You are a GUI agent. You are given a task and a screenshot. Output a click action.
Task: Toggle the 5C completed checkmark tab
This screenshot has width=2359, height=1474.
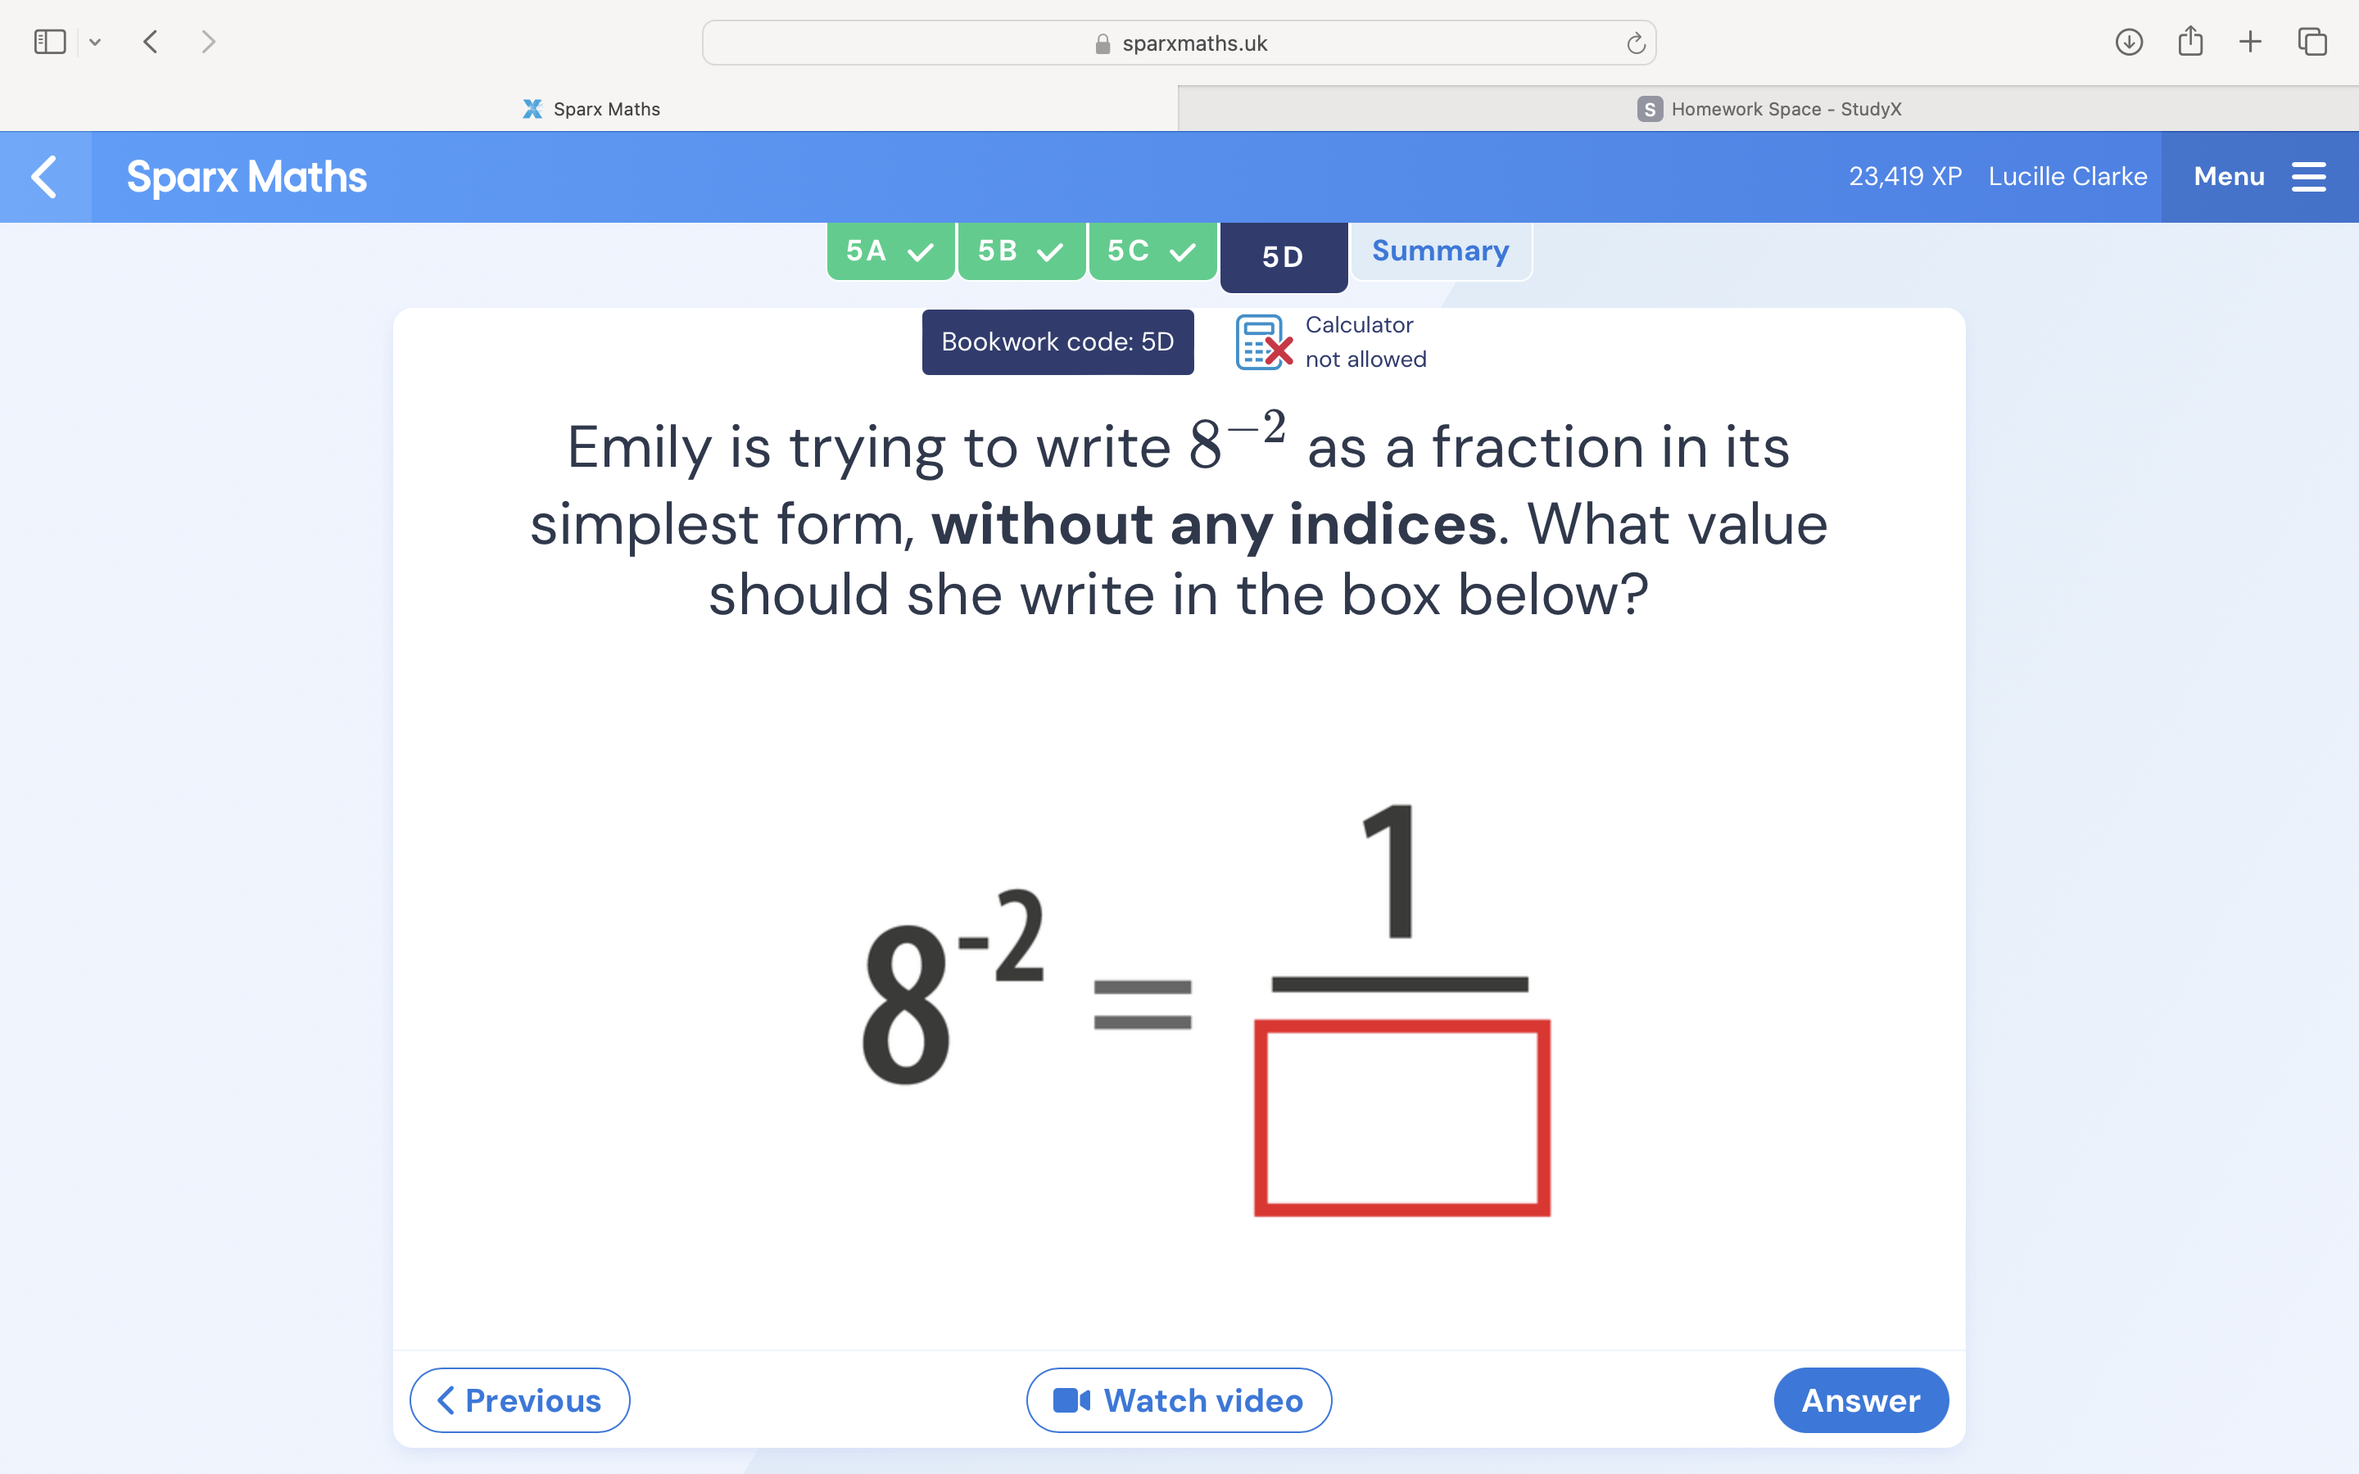click(1148, 251)
